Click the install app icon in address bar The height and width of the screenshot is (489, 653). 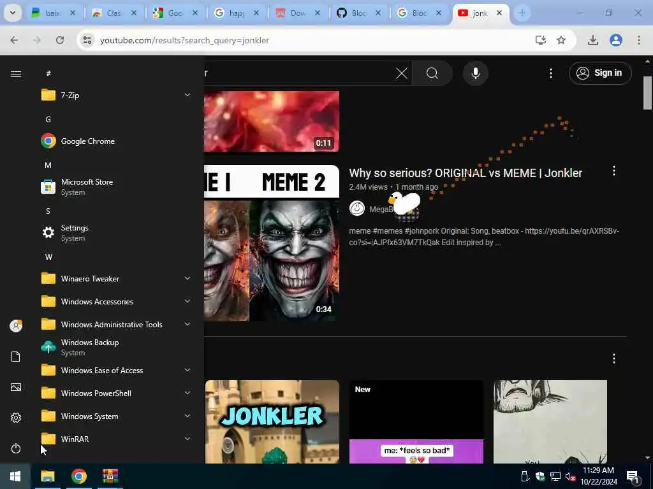tap(541, 40)
